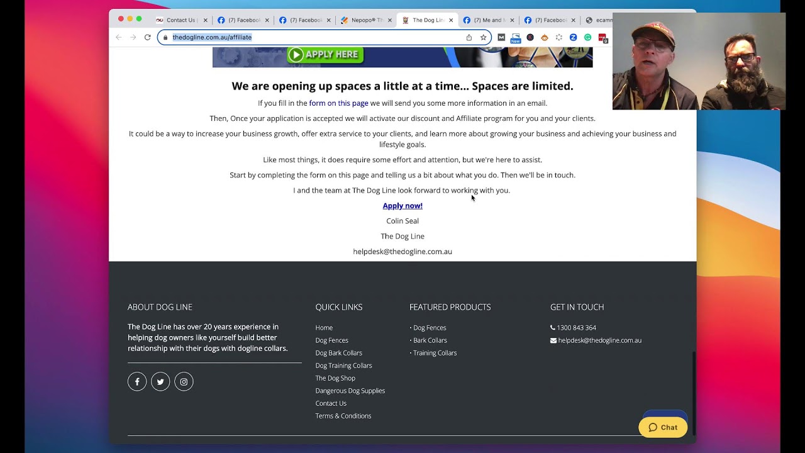Open the Instagram icon in the footer
Screen dimensions: 805x453
point(184,381)
